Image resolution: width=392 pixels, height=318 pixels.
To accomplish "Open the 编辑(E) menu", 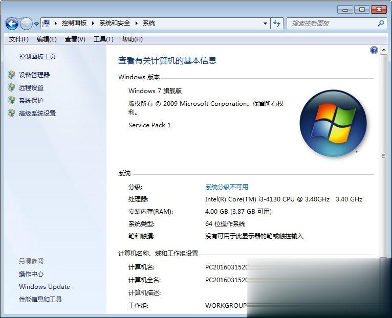I will (x=47, y=39).
